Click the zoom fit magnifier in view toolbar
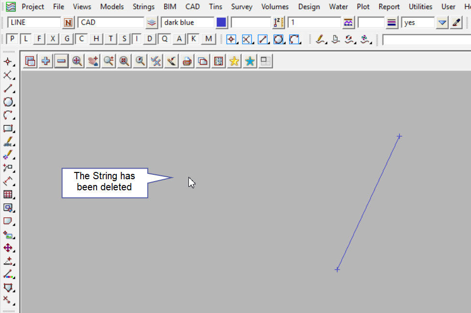The image size is (471, 313). [77, 61]
